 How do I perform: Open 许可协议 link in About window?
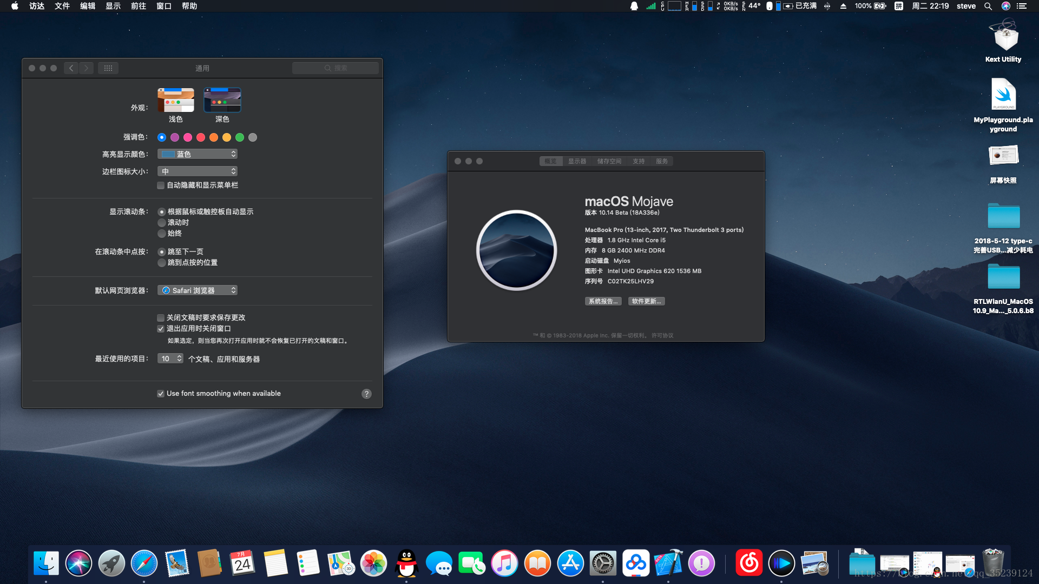662,336
